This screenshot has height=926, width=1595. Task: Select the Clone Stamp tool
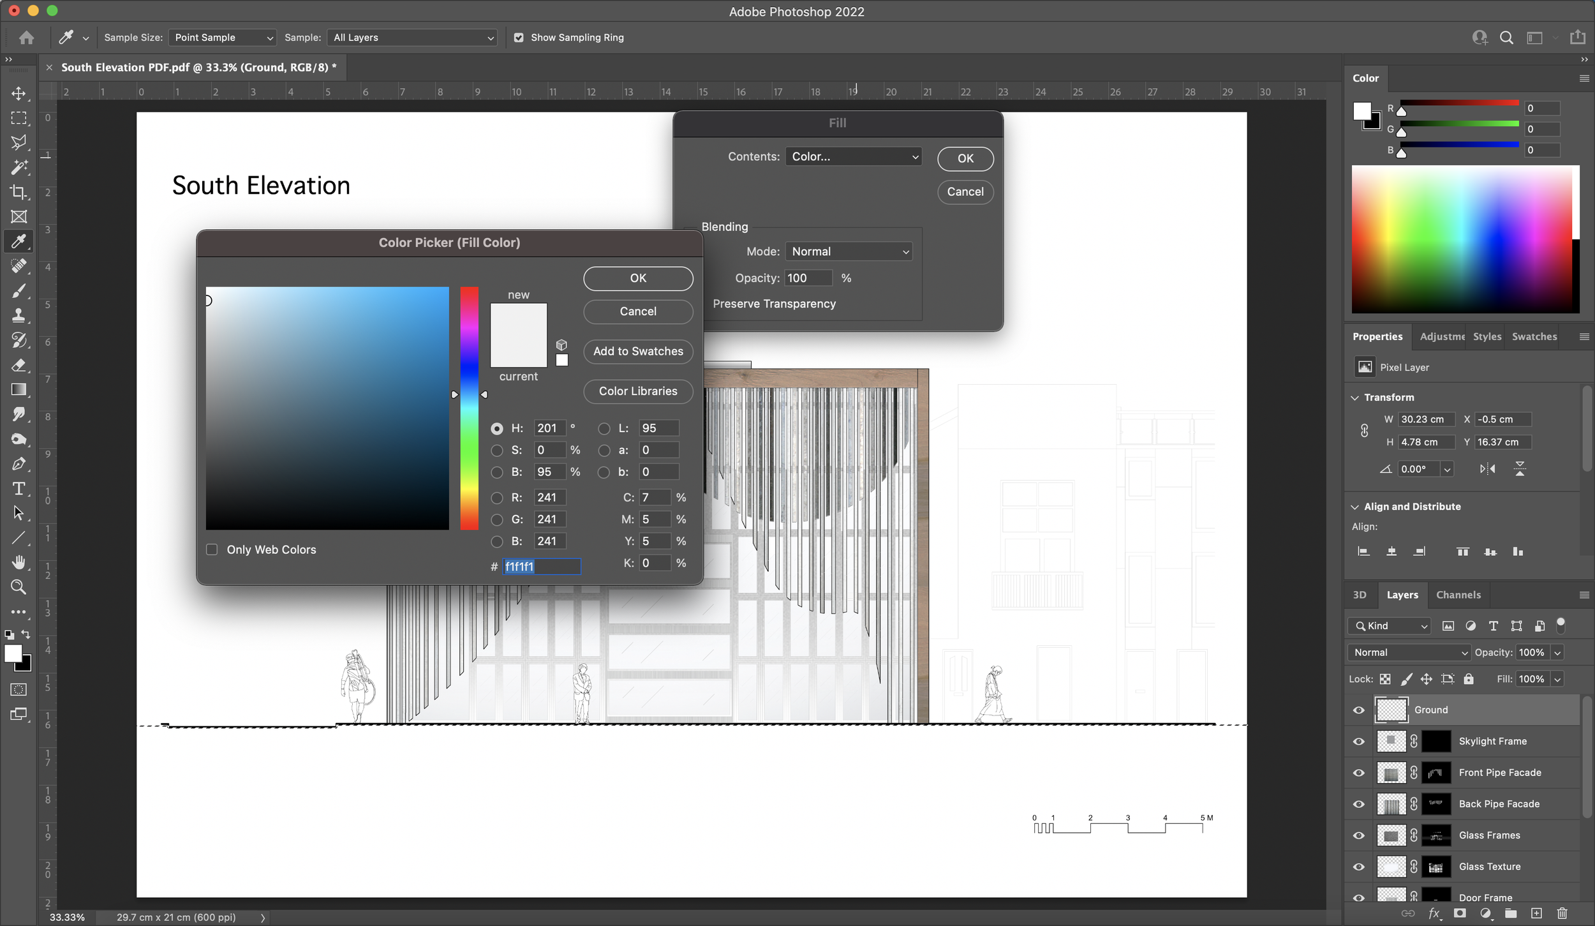(x=19, y=316)
